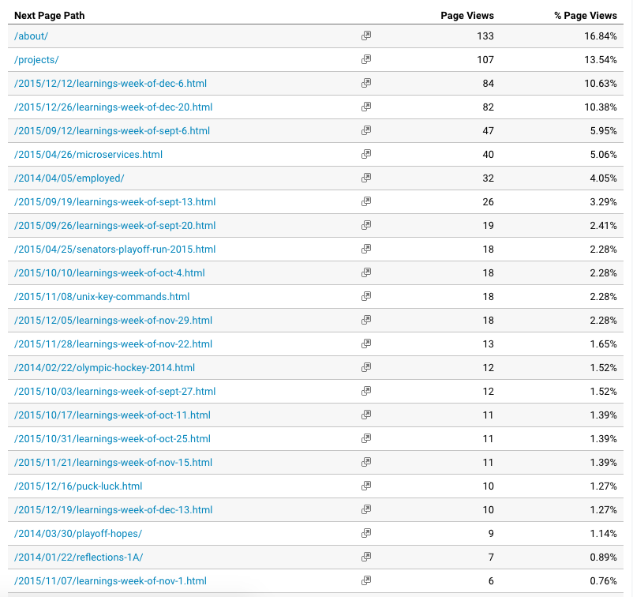Screen dimensions: 633x597
Task: Open puck-luck.html using the new-window icon
Action: [x=365, y=486]
